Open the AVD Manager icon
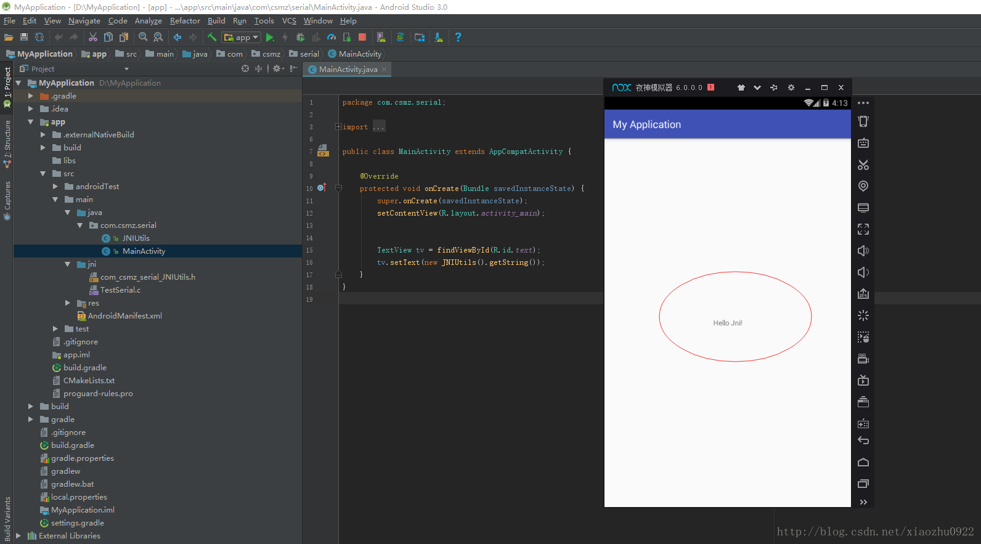Image resolution: width=981 pixels, height=544 pixels. (381, 38)
